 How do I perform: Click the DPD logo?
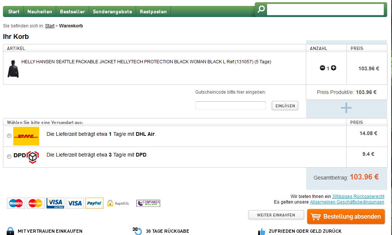click(26, 157)
